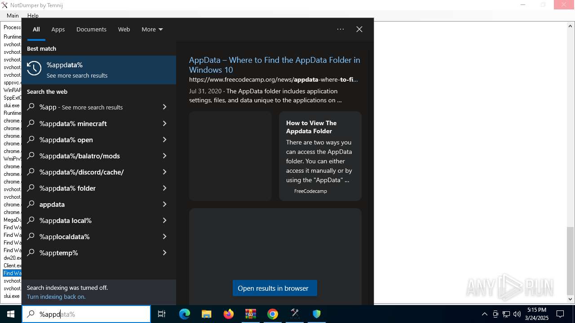The height and width of the screenshot is (323, 575).
Task: Select the All search tab
Action: point(36,29)
